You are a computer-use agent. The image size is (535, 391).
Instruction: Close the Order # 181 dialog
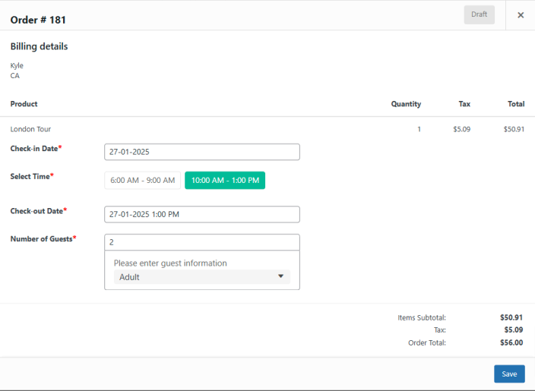tap(521, 15)
